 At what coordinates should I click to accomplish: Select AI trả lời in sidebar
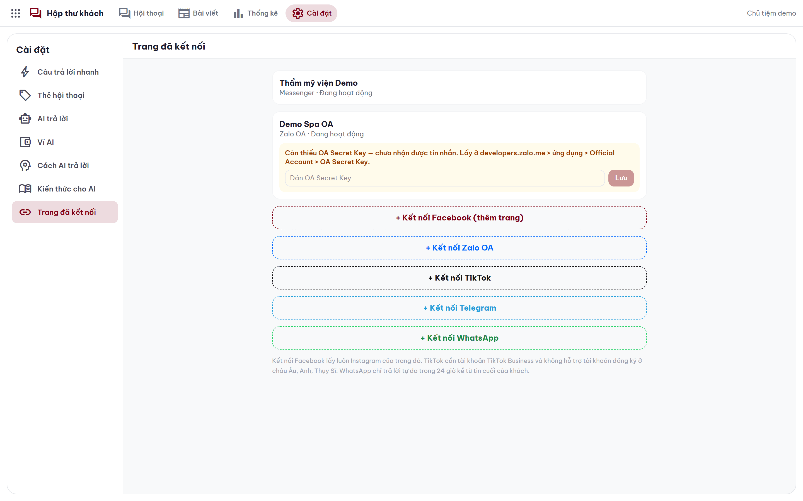[65, 119]
